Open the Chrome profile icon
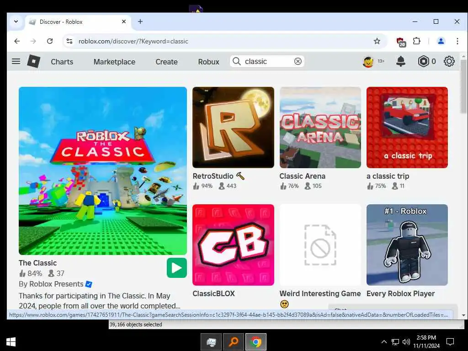The image size is (468, 351). click(x=441, y=41)
